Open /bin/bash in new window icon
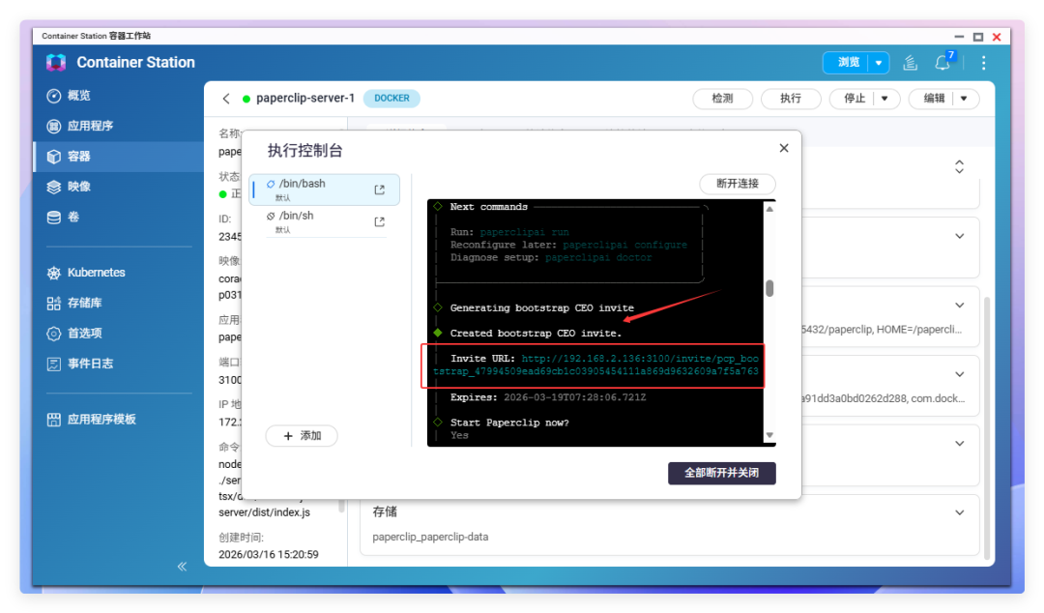 380,190
